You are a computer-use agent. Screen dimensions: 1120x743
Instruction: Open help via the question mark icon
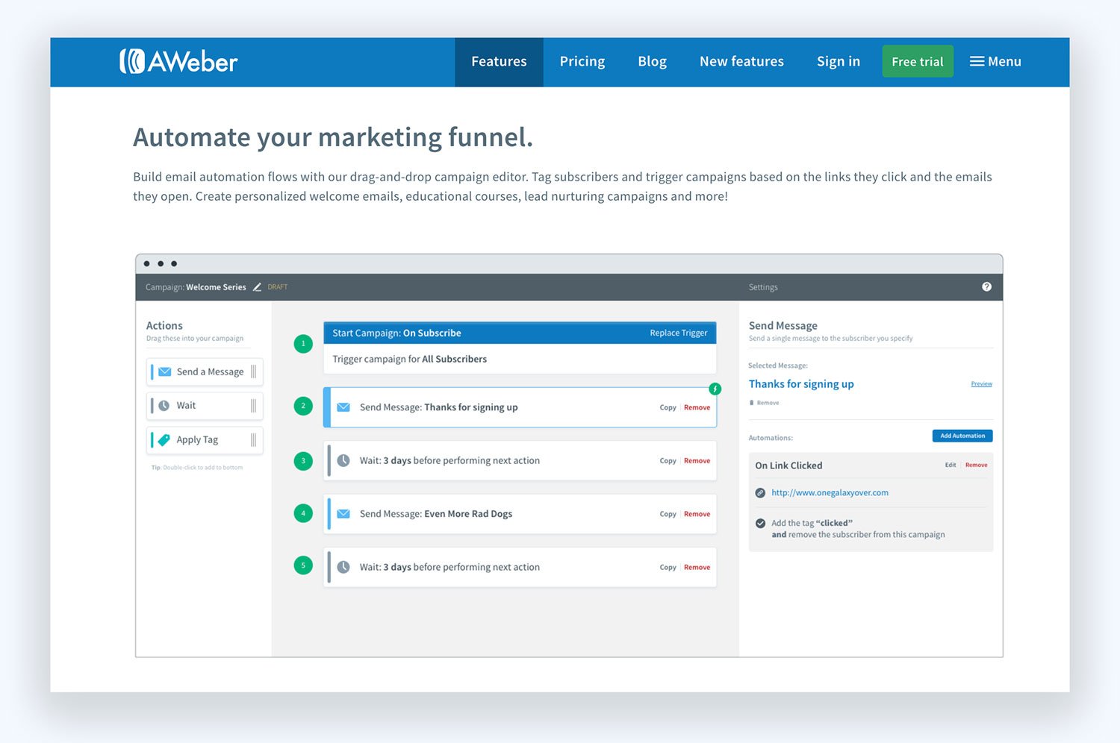coord(986,286)
